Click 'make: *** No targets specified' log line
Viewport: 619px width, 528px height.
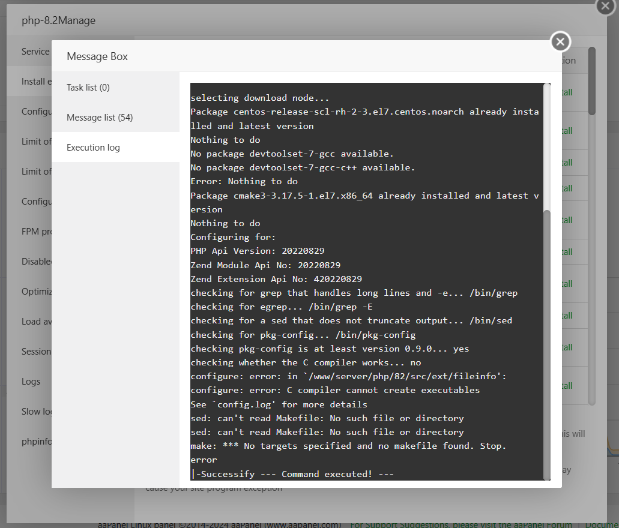pyautogui.click(x=348, y=446)
